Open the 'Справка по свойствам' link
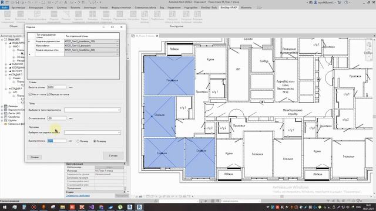Screen dimensions: 376x211 pyautogui.click(x=78, y=195)
